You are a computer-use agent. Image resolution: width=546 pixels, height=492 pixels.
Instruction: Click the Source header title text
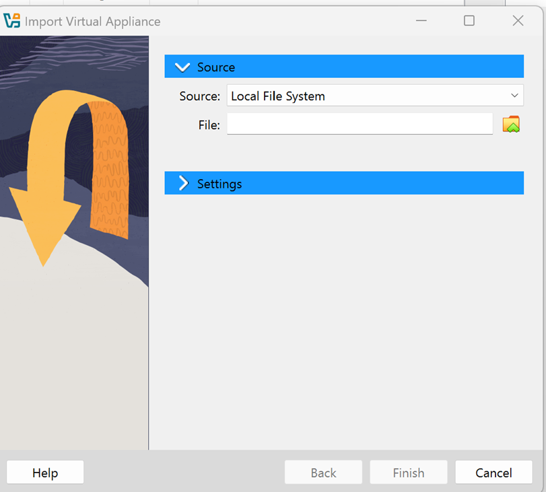216,67
